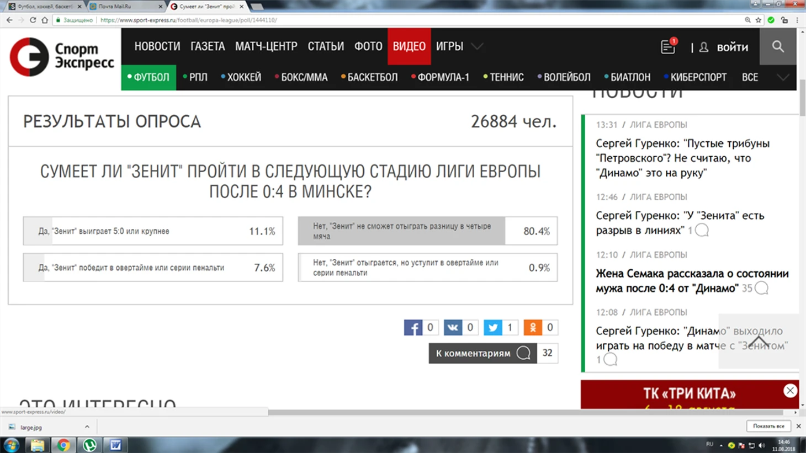
Task: Open article Жена Семака рассказала о состоянии
Action: pyautogui.click(x=692, y=281)
